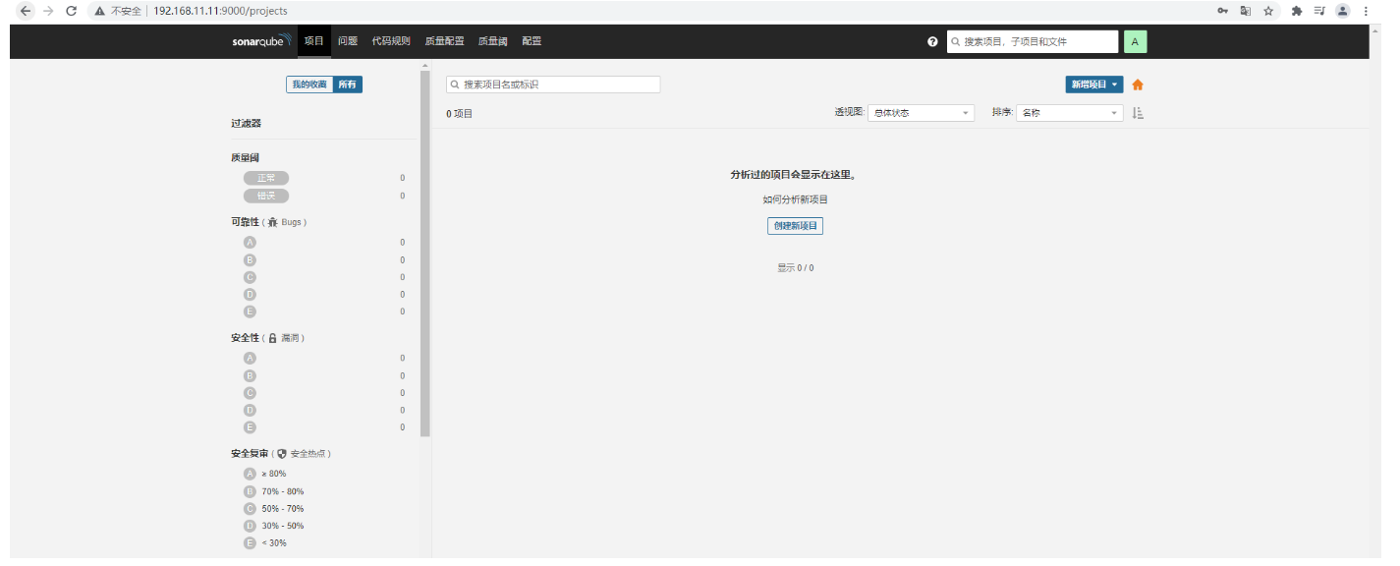Screen dimensions: 1400x566
Task: Click the project name search field
Action: [x=553, y=85]
